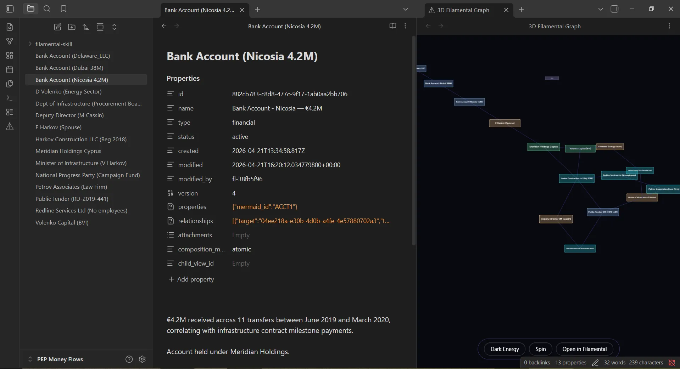The width and height of the screenshot is (680, 369).
Task: Click auto-reveal current file icon
Action: [x=100, y=27]
